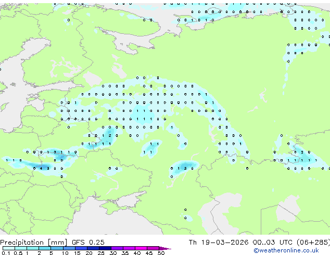Click the legend label '35'
This screenshot has width=330, height=255.
click(125, 253)
